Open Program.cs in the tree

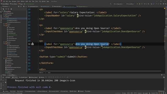point(9,71)
